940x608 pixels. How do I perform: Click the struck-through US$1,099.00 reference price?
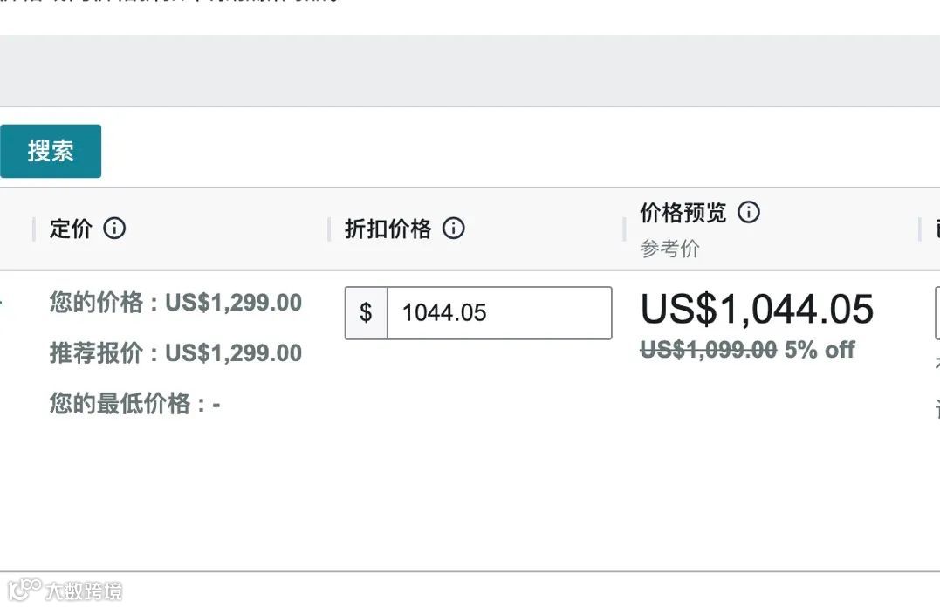(708, 350)
